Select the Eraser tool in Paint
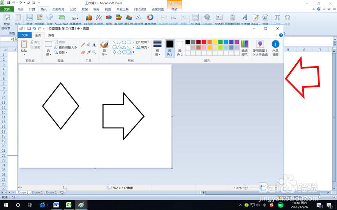 (x=83, y=52)
